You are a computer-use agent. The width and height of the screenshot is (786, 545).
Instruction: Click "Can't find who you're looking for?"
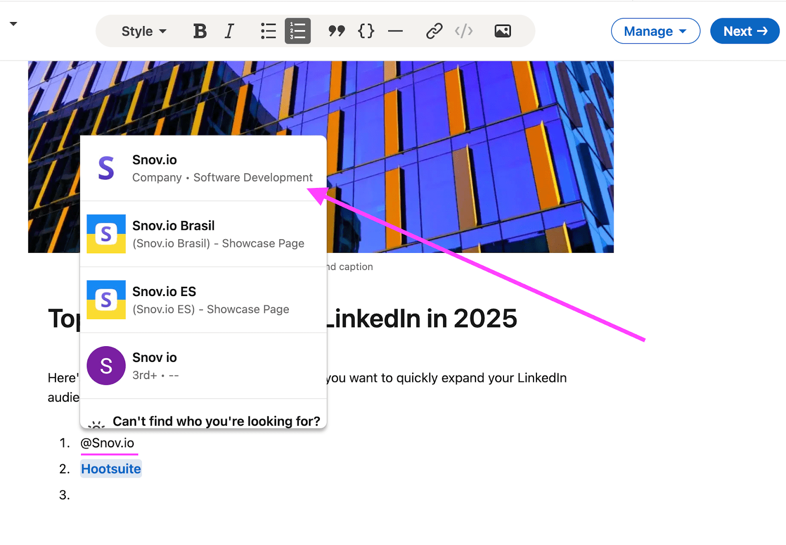216,421
